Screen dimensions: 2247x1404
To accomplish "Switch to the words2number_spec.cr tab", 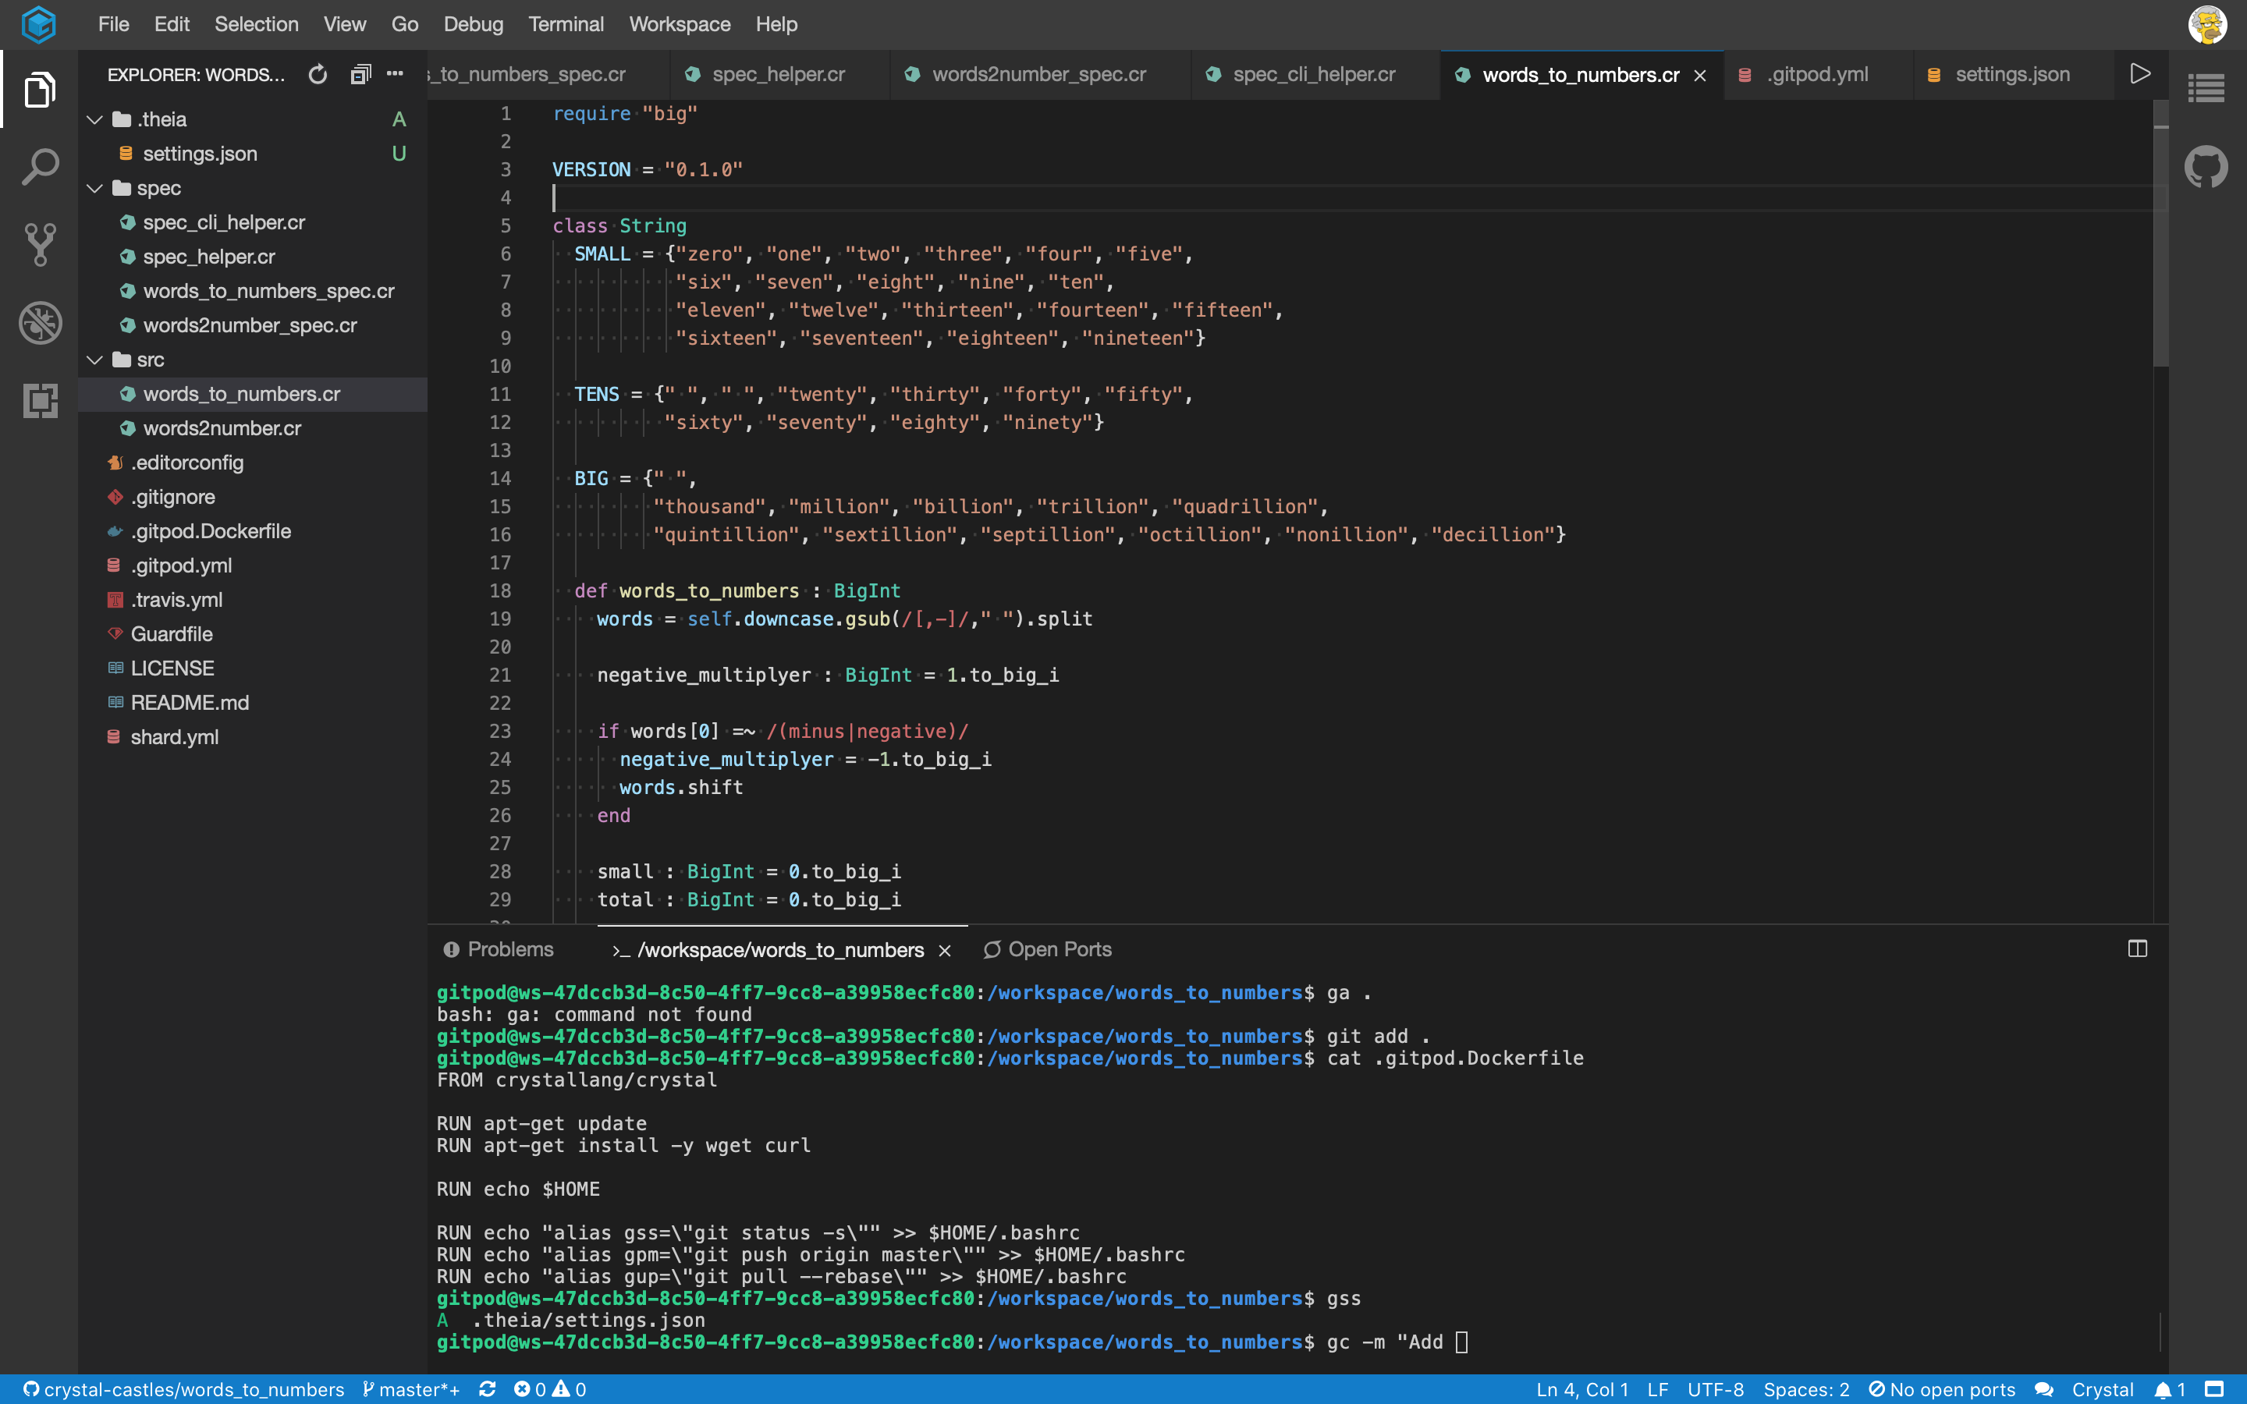I will 1039,74.
